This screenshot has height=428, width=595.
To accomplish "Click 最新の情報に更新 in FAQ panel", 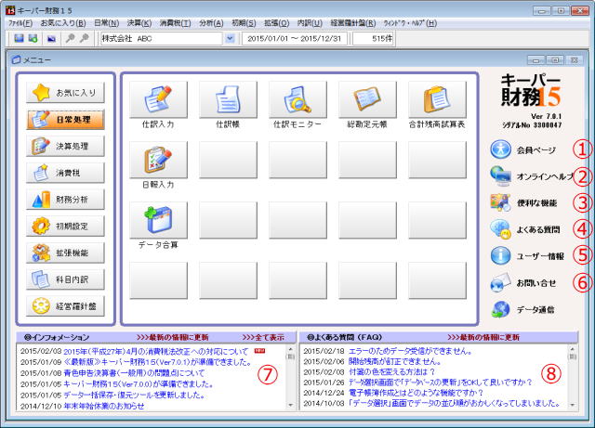I will [483, 337].
